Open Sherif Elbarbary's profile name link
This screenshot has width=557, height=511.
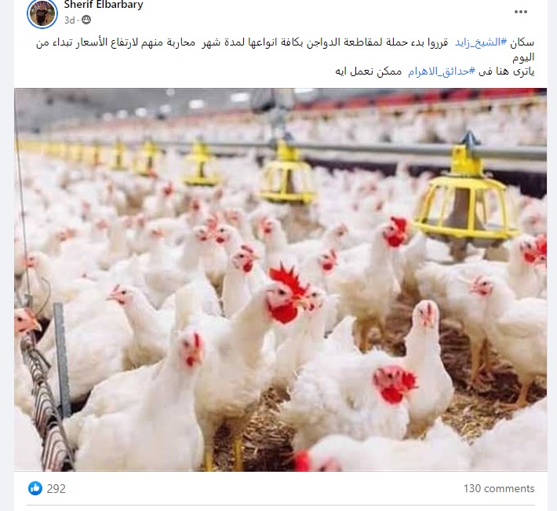[x=104, y=5]
